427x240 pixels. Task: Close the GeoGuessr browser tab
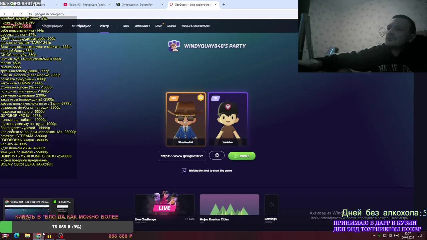click(x=216, y=5)
